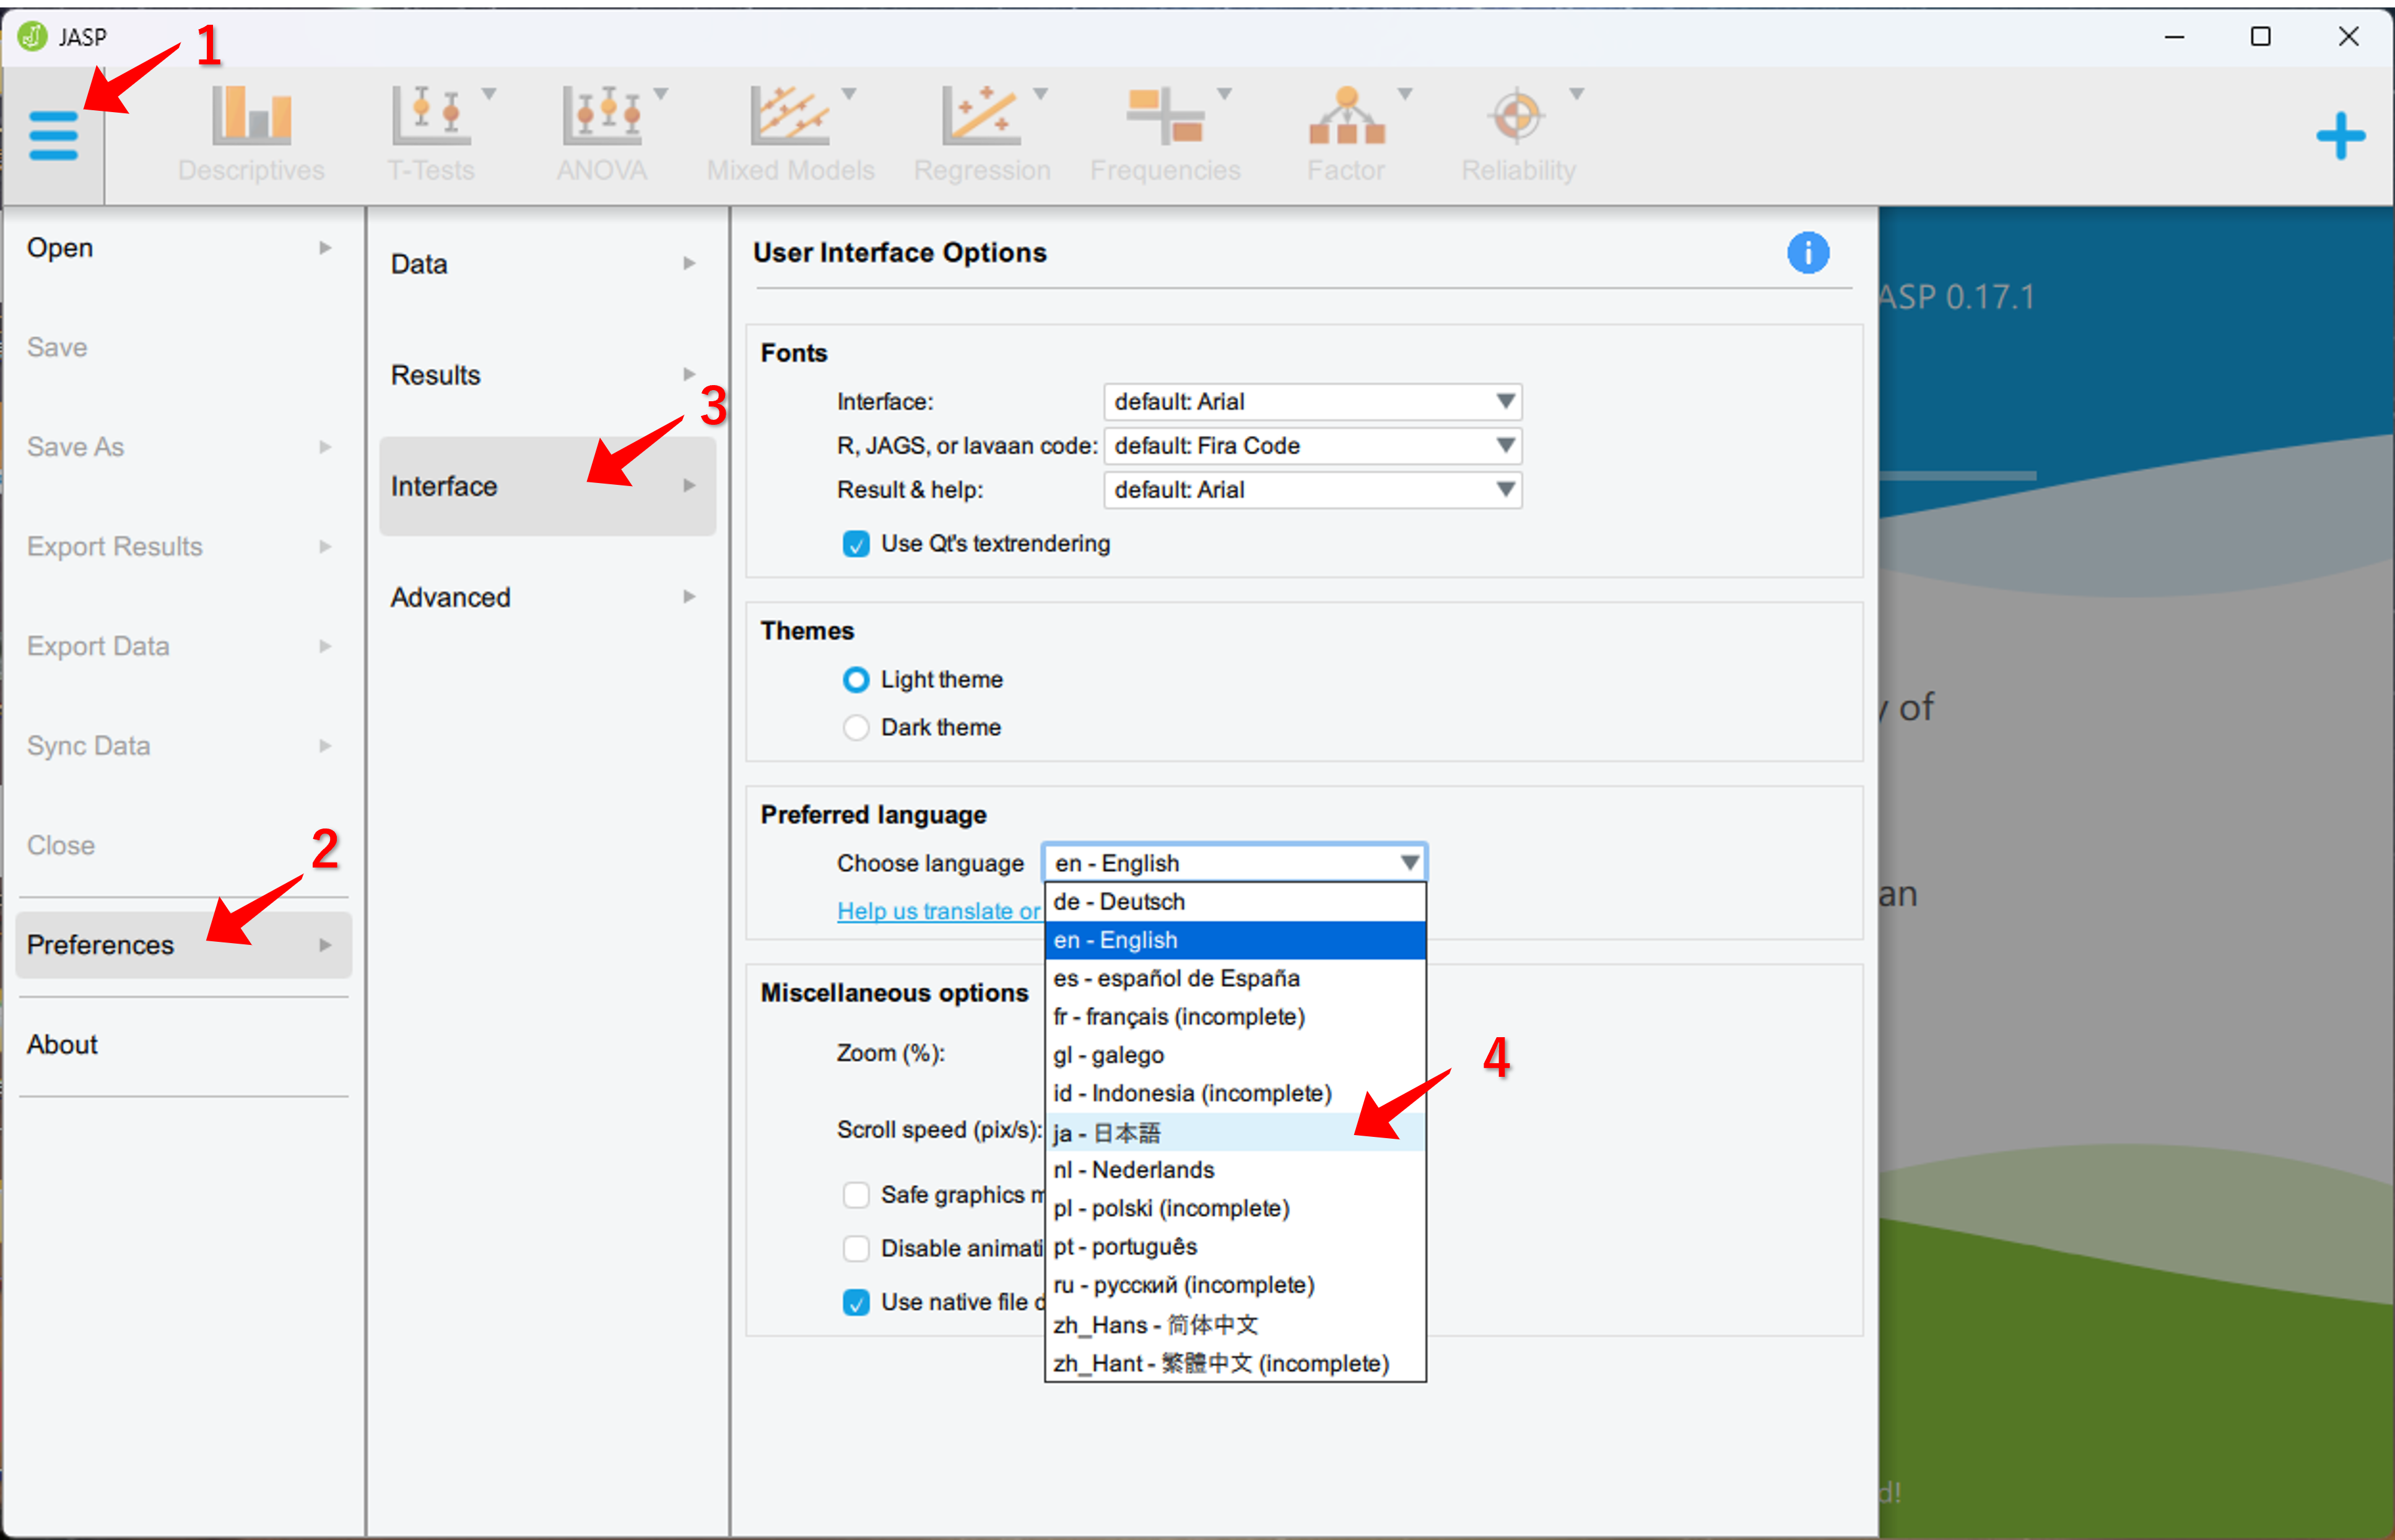
Task: Open the Descriptives module
Action: tap(251, 135)
